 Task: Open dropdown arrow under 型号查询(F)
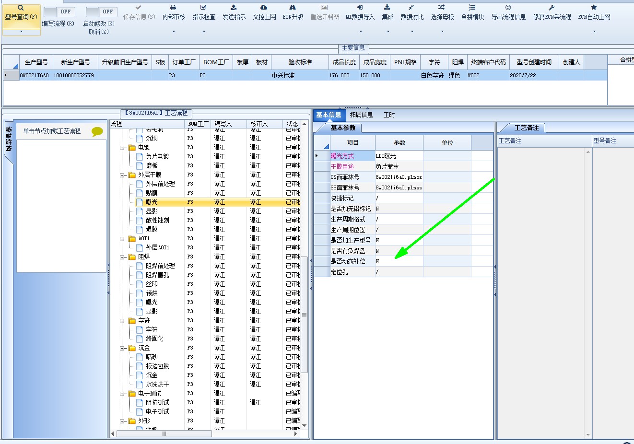21,32
